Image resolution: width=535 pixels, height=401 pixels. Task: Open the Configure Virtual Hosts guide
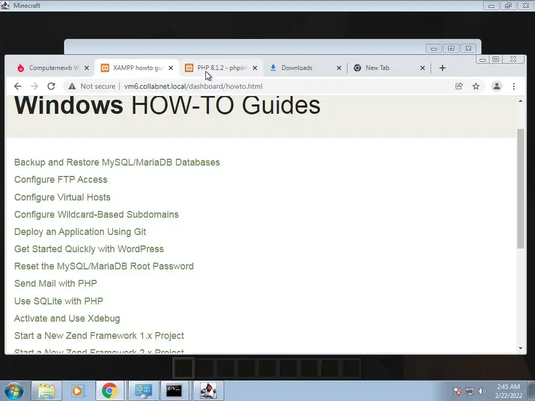[x=63, y=197]
